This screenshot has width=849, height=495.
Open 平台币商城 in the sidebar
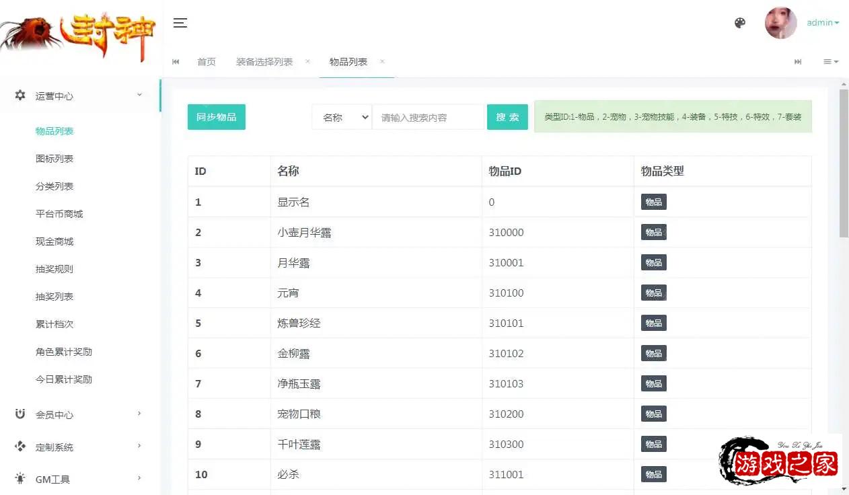(x=59, y=214)
